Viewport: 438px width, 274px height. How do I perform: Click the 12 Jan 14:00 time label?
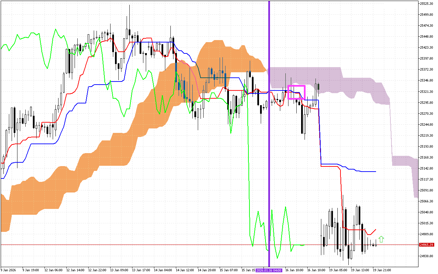coord(75,270)
